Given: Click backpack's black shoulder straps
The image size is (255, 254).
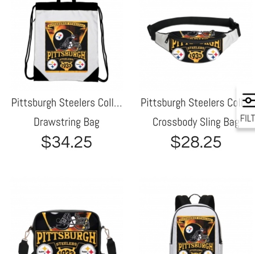Looking at the screenshot, I should 195,201.
